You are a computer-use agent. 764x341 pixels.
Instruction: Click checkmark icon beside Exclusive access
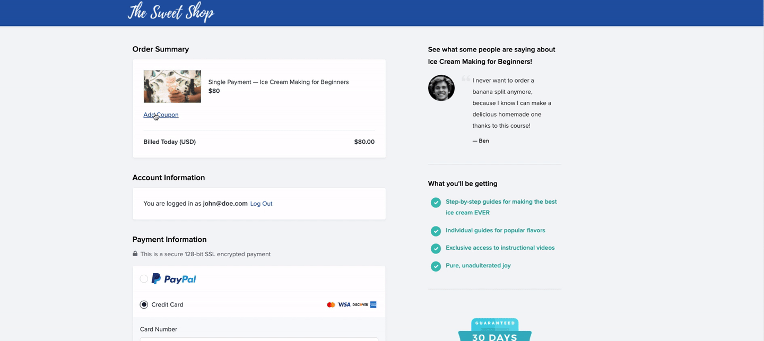click(436, 249)
